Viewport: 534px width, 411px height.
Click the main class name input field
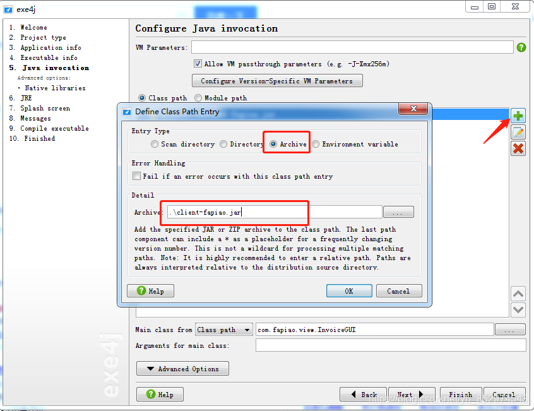(x=374, y=330)
